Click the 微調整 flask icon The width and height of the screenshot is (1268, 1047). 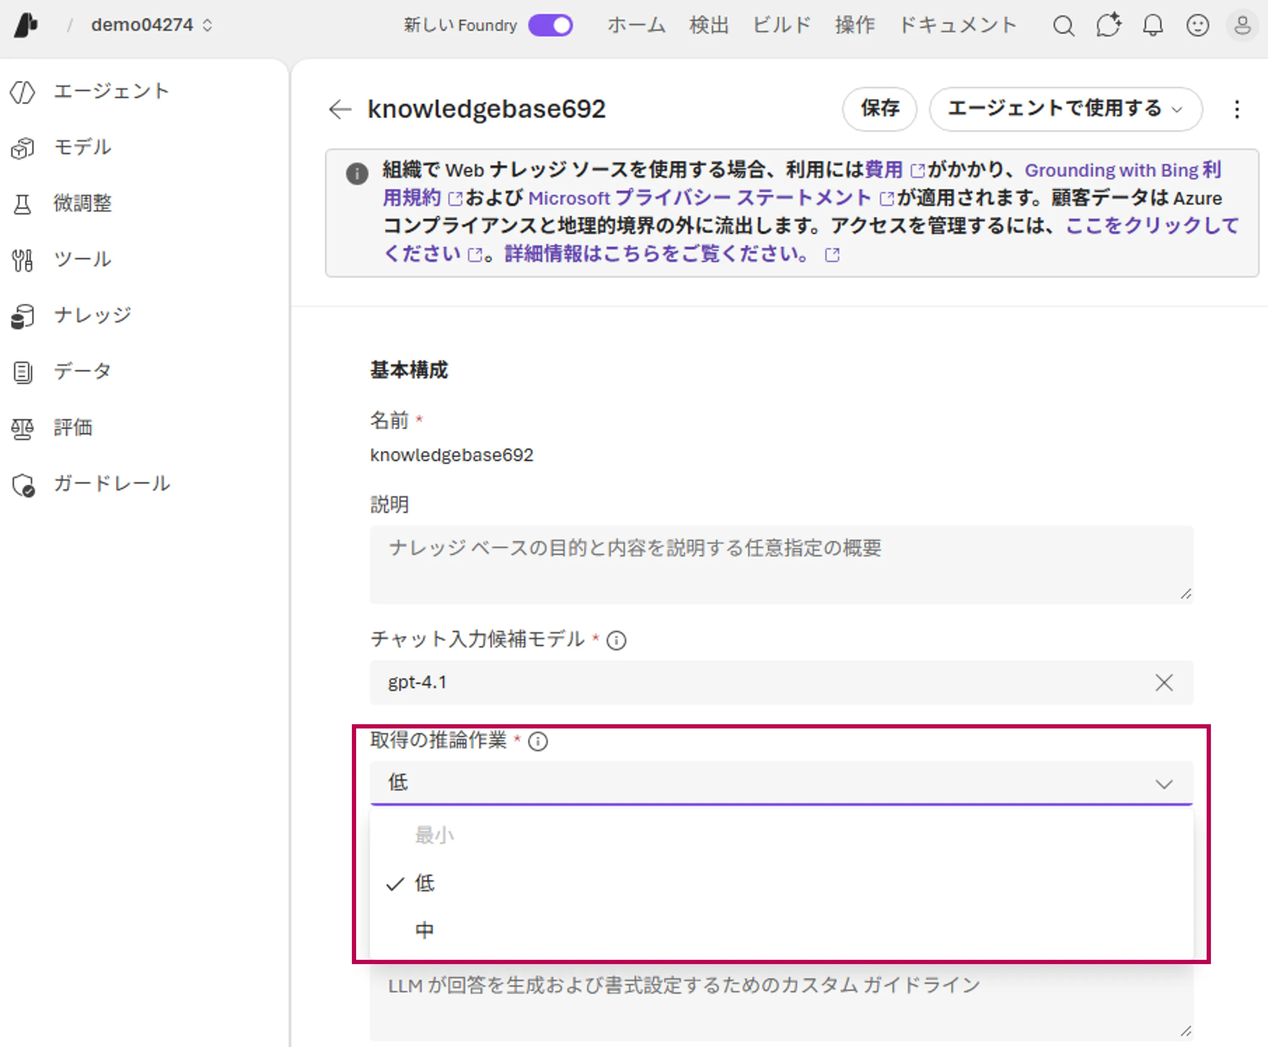pyautogui.click(x=23, y=204)
